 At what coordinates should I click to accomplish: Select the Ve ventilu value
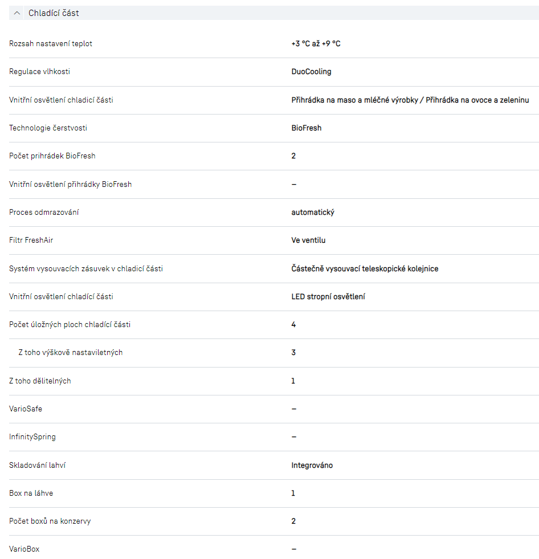click(x=308, y=240)
